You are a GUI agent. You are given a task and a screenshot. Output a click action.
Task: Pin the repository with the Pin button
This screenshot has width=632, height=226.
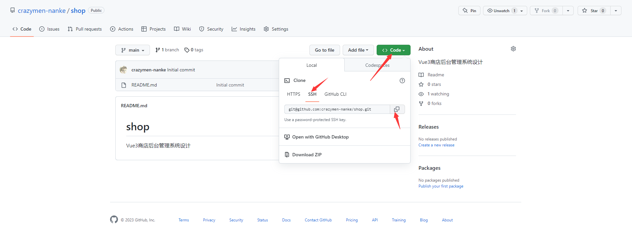[x=469, y=11]
